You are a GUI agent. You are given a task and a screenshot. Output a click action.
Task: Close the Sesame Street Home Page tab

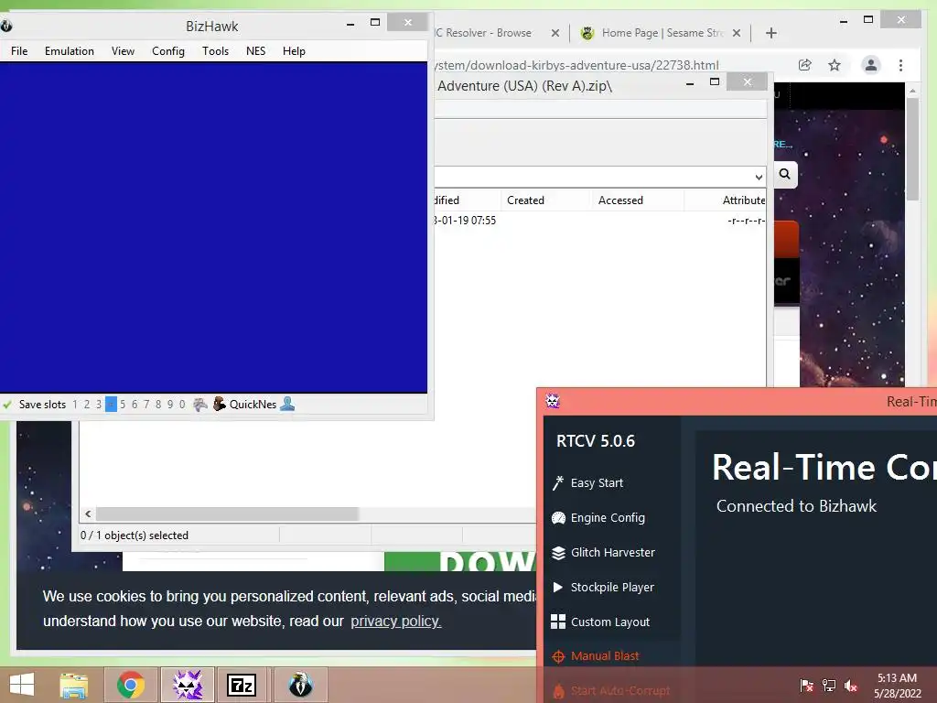point(737,33)
